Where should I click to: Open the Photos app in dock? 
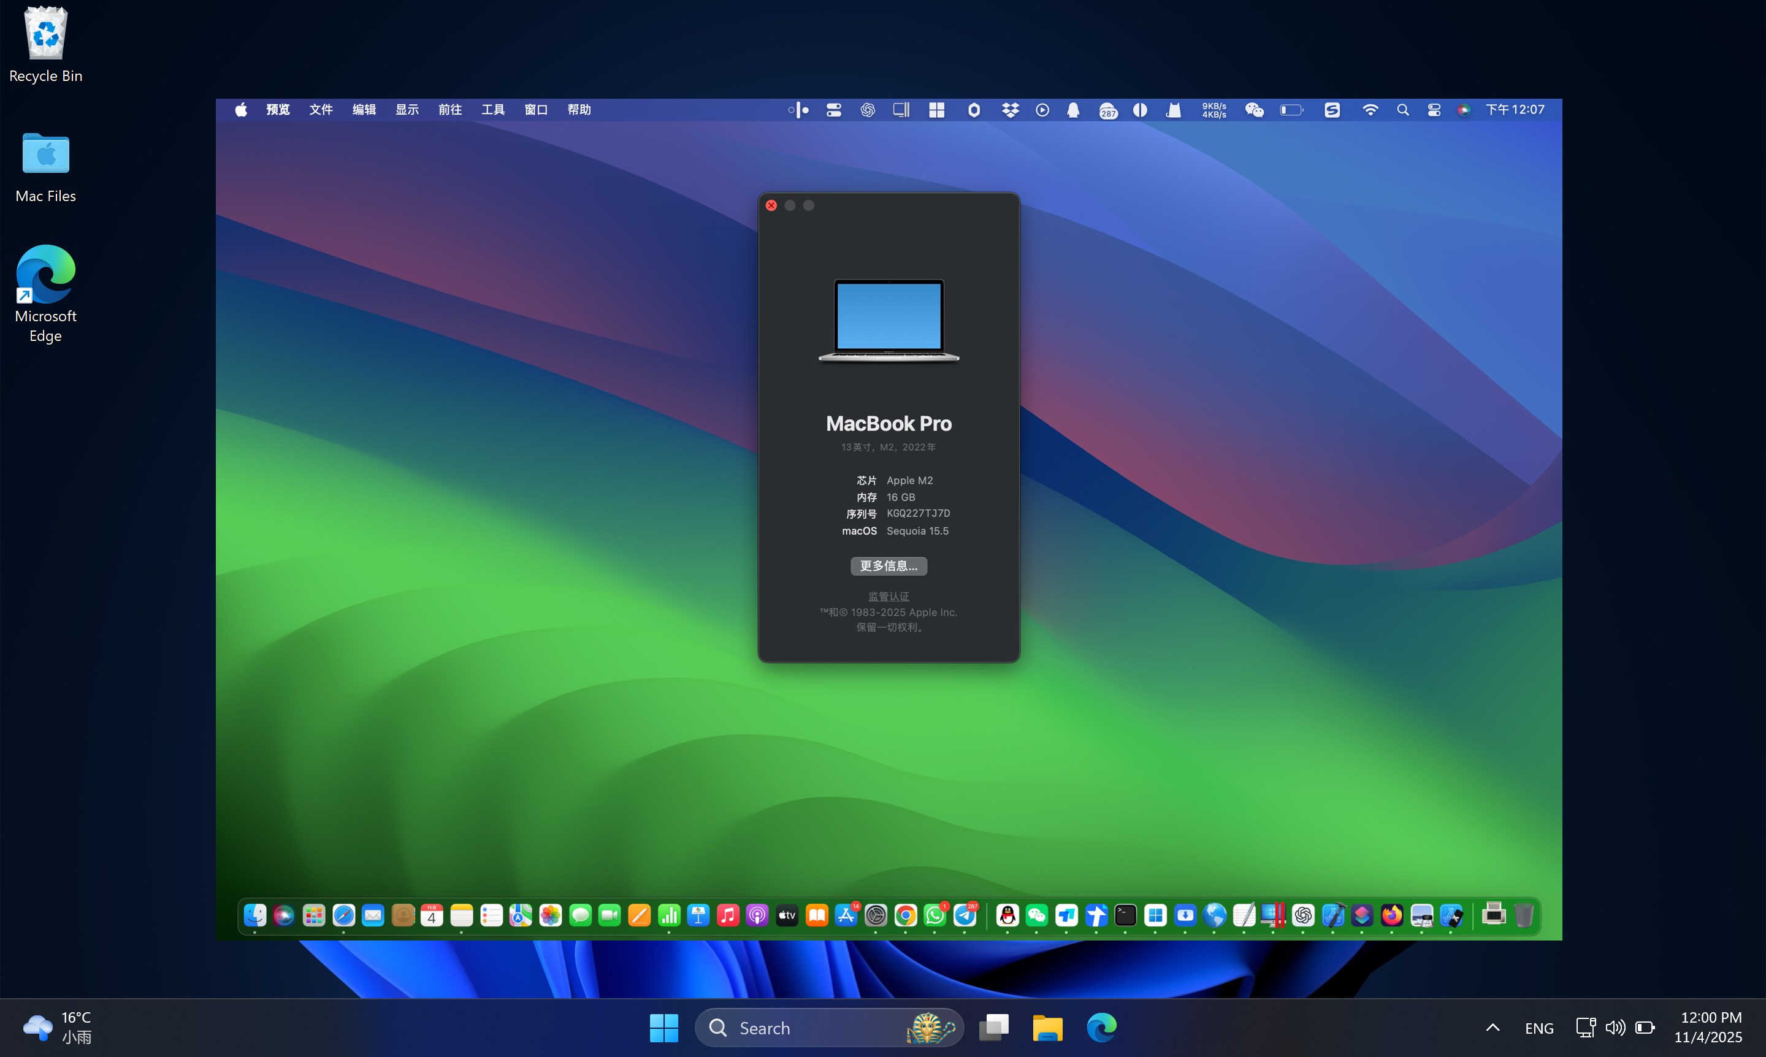pyautogui.click(x=551, y=915)
